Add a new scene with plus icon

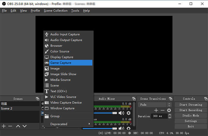(4, 126)
